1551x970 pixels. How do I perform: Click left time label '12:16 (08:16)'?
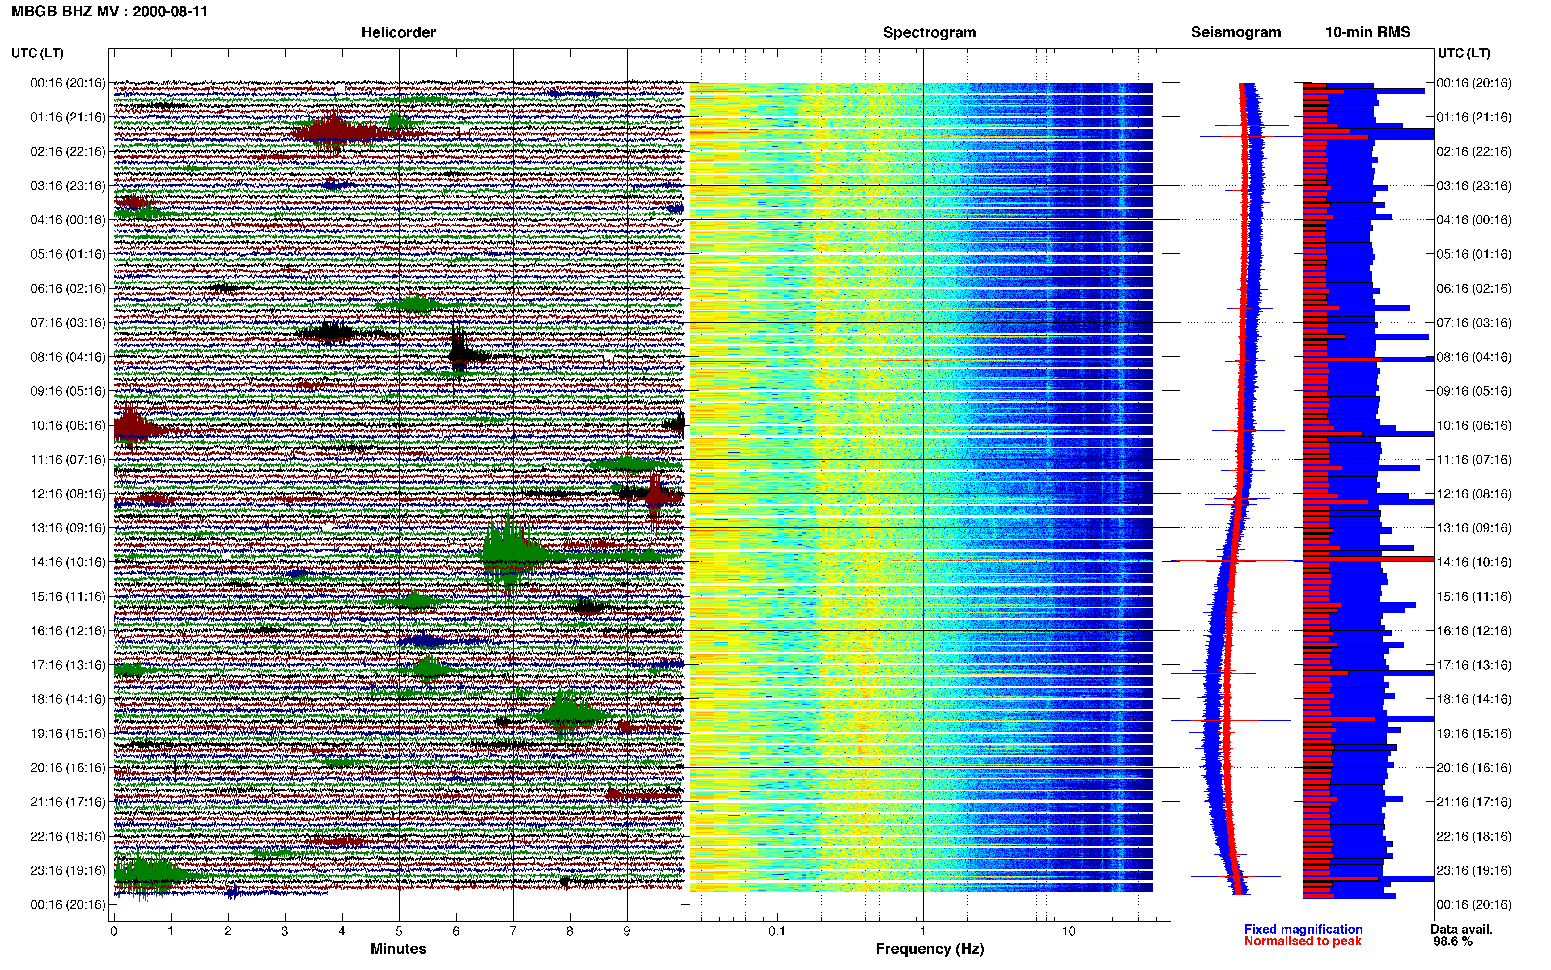(68, 494)
